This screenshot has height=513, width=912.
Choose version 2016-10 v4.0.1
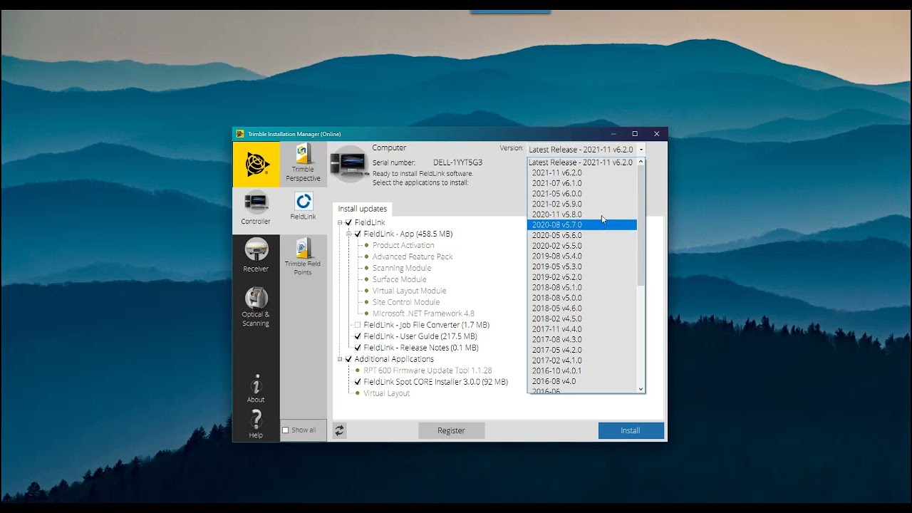pos(581,371)
